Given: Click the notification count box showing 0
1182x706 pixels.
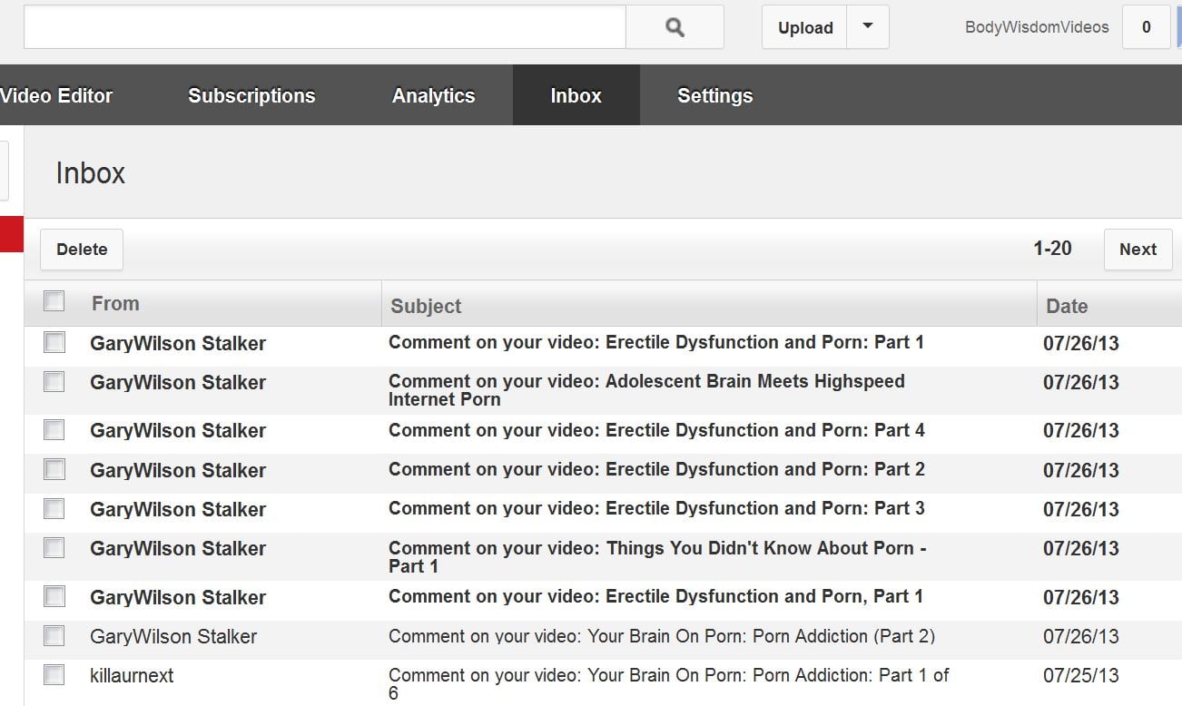Looking at the screenshot, I should (x=1146, y=27).
